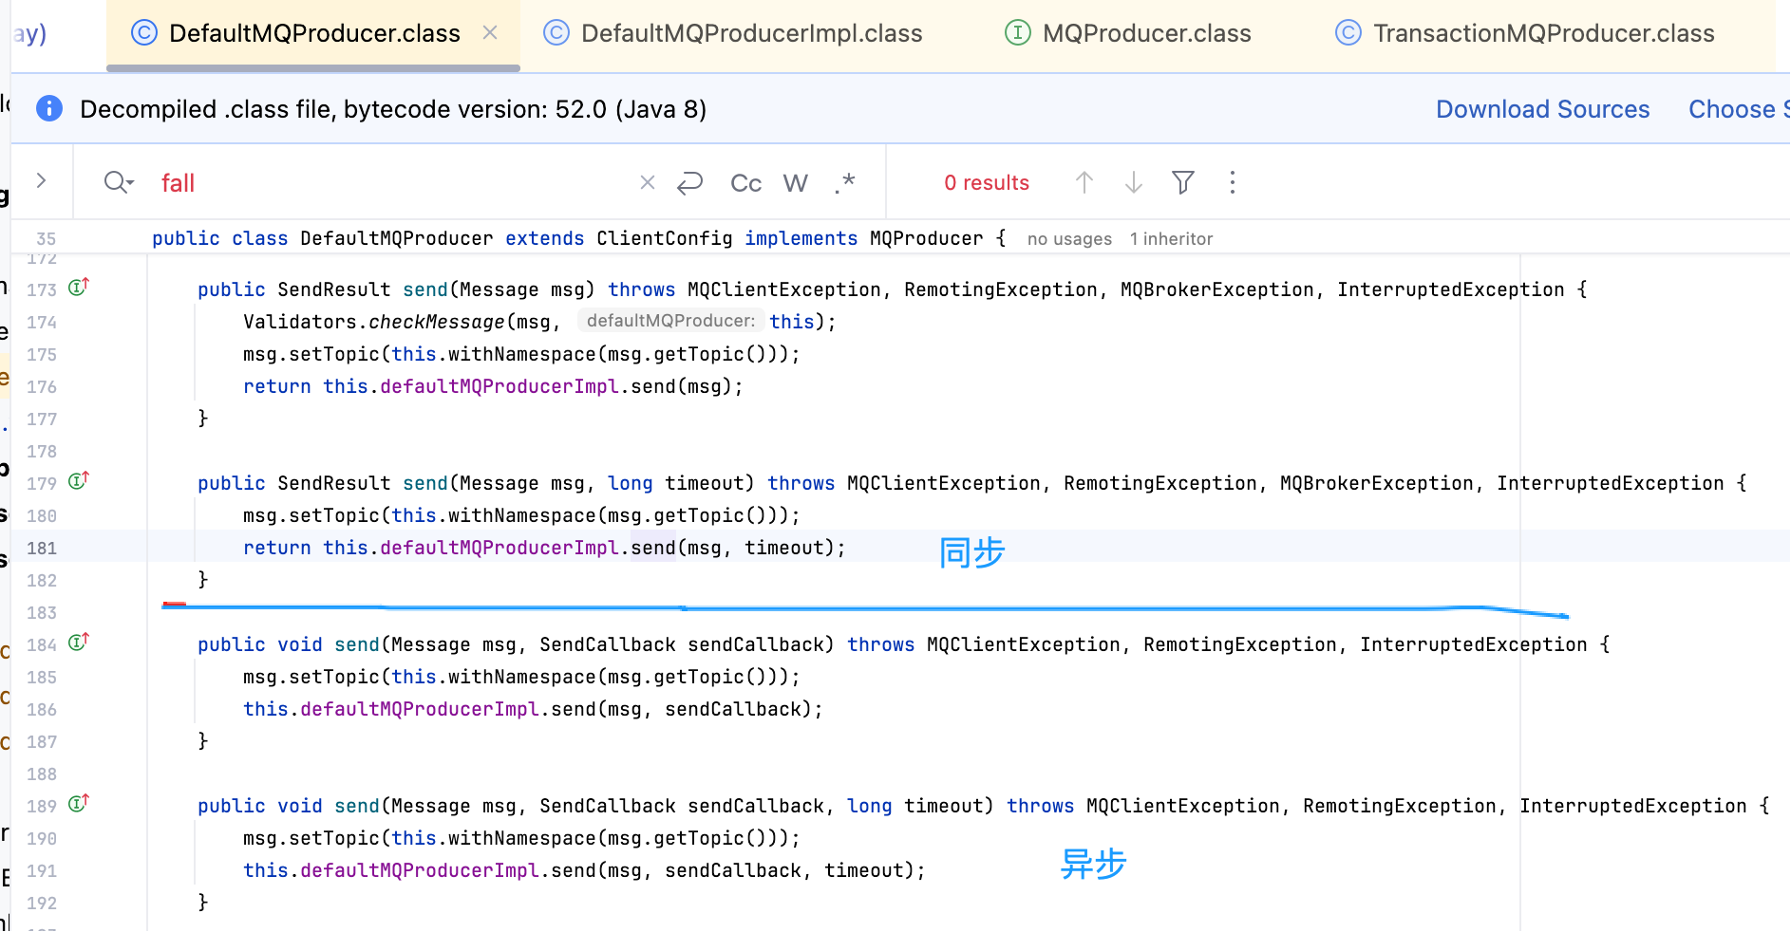Viewport: 1791px width, 932px height.
Task: Toggle Regex (.*) search option
Action: coord(845,182)
